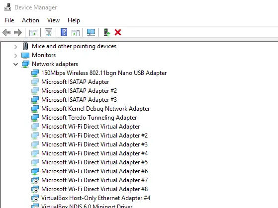Select Microsoft Wi-Fi Direct Virtual Adapter #7 text

pos(94,180)
